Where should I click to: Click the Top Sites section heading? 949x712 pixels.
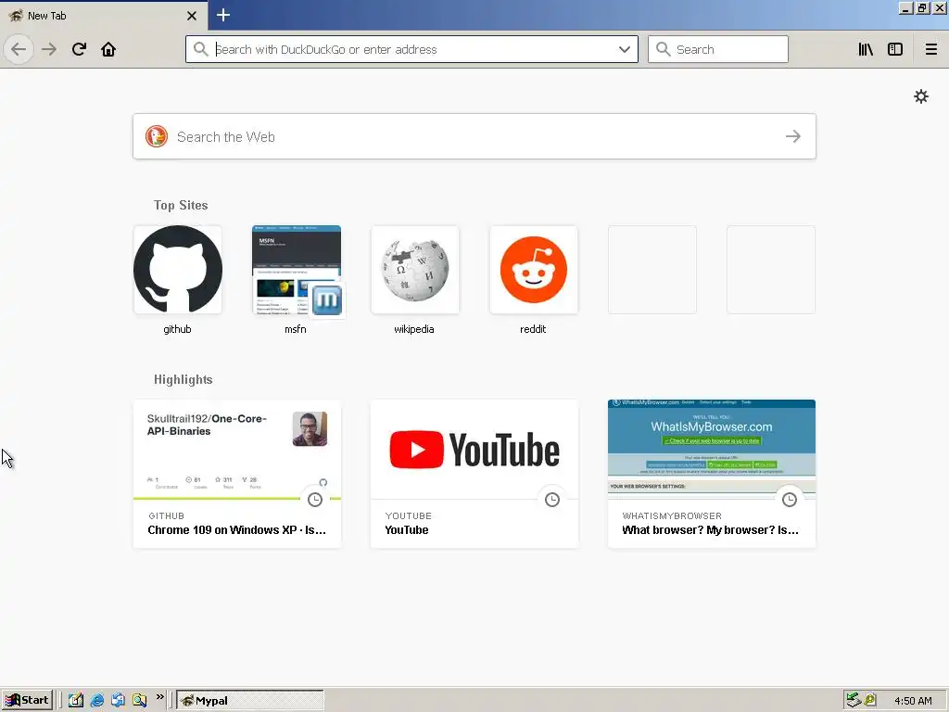coord(181,205)
